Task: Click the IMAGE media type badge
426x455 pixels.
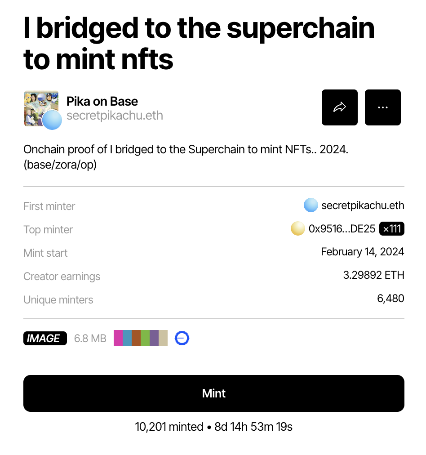Action: [45, 338]
